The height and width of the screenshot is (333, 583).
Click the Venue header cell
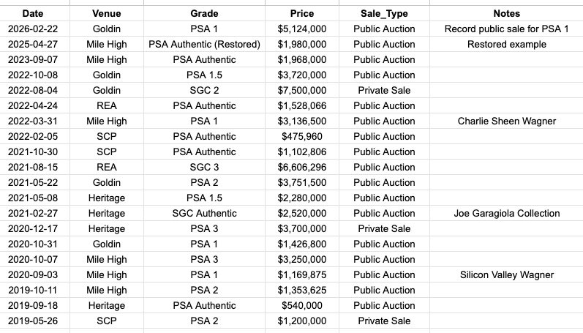tap(107, 13)
